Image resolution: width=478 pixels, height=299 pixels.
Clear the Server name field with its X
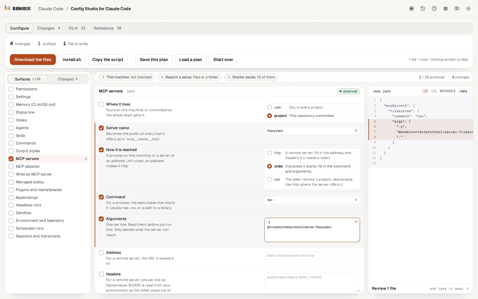(x=356, y=131)
